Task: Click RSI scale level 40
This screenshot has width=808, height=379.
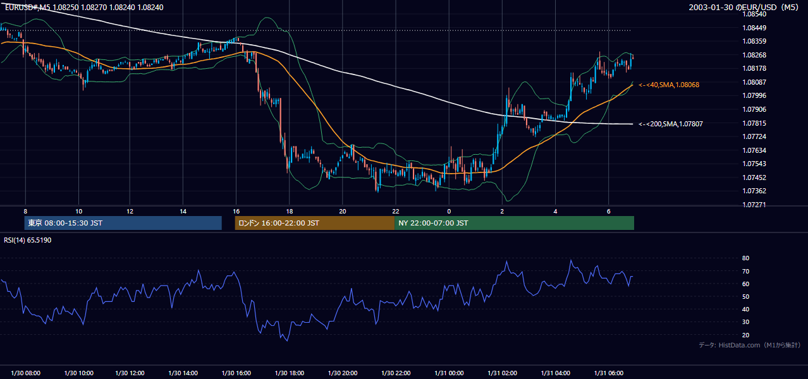Action: click(x=745, y=309)
